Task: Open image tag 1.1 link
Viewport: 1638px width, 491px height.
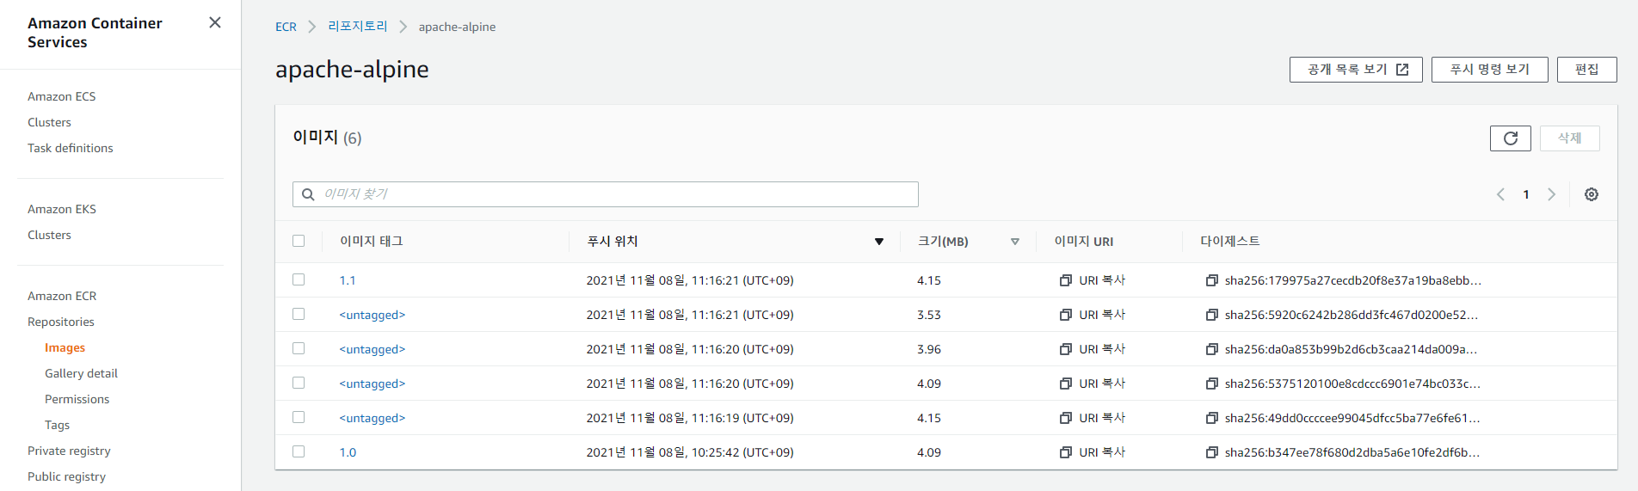Action: [348, 280]
